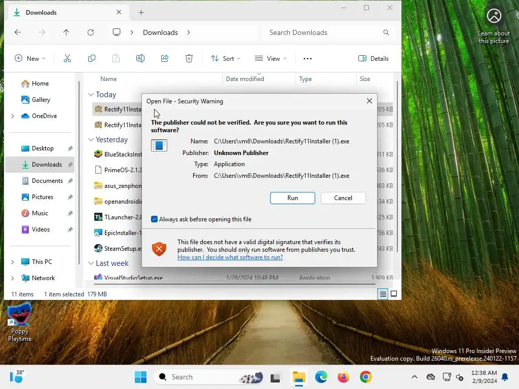Open How can I decide what software to run link
The height and width of the screenshot is (389, 519).
tap(230, 257)
